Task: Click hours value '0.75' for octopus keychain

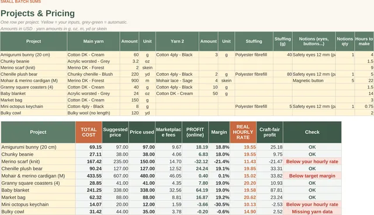Action: coord(364,107)
